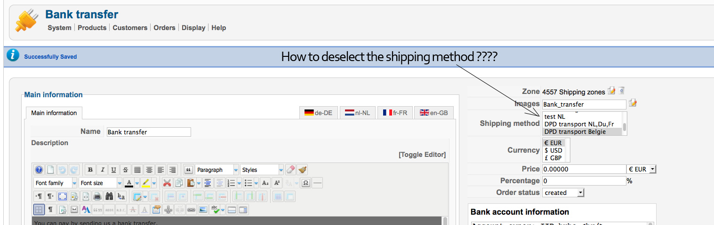Click the Print icon in editor toolbar

97,196
